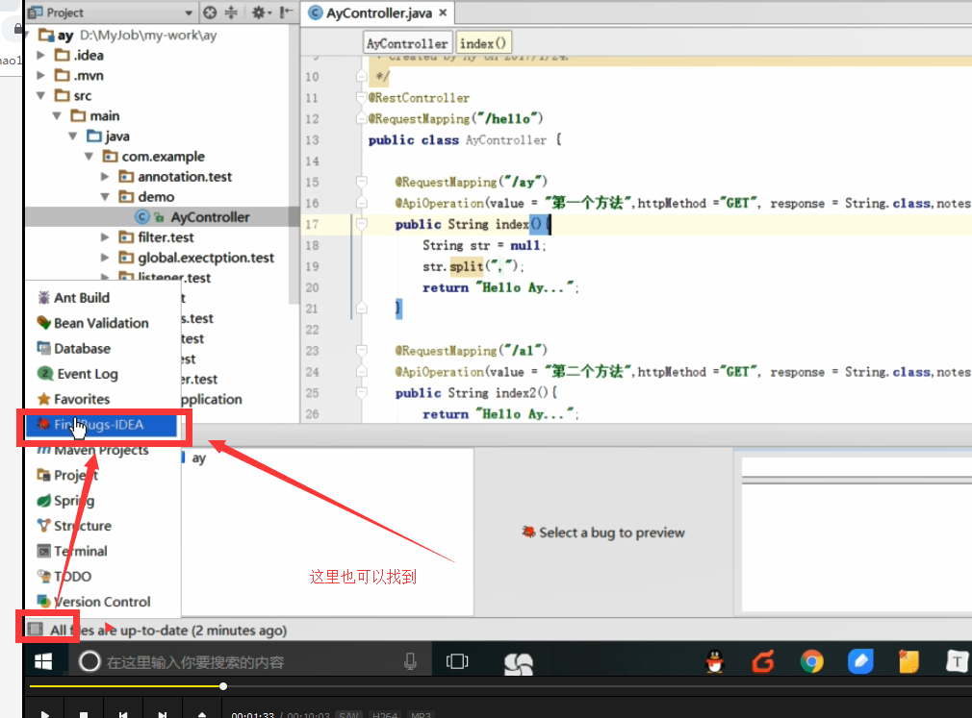The height and width of the screenshot is (718, 972).
Task: Click the T app icon on taskbar
Action: [x=958, y=661]
